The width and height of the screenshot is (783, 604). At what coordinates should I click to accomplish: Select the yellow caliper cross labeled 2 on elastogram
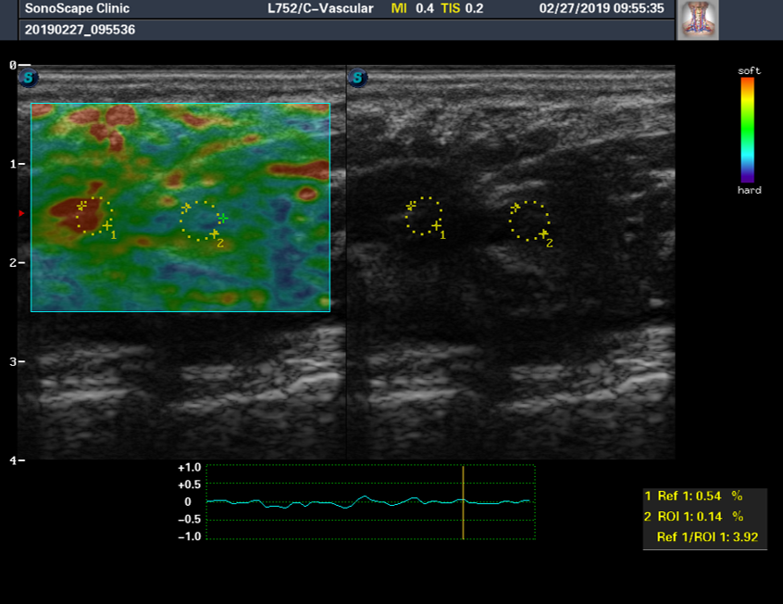click(x=214, y=233)
